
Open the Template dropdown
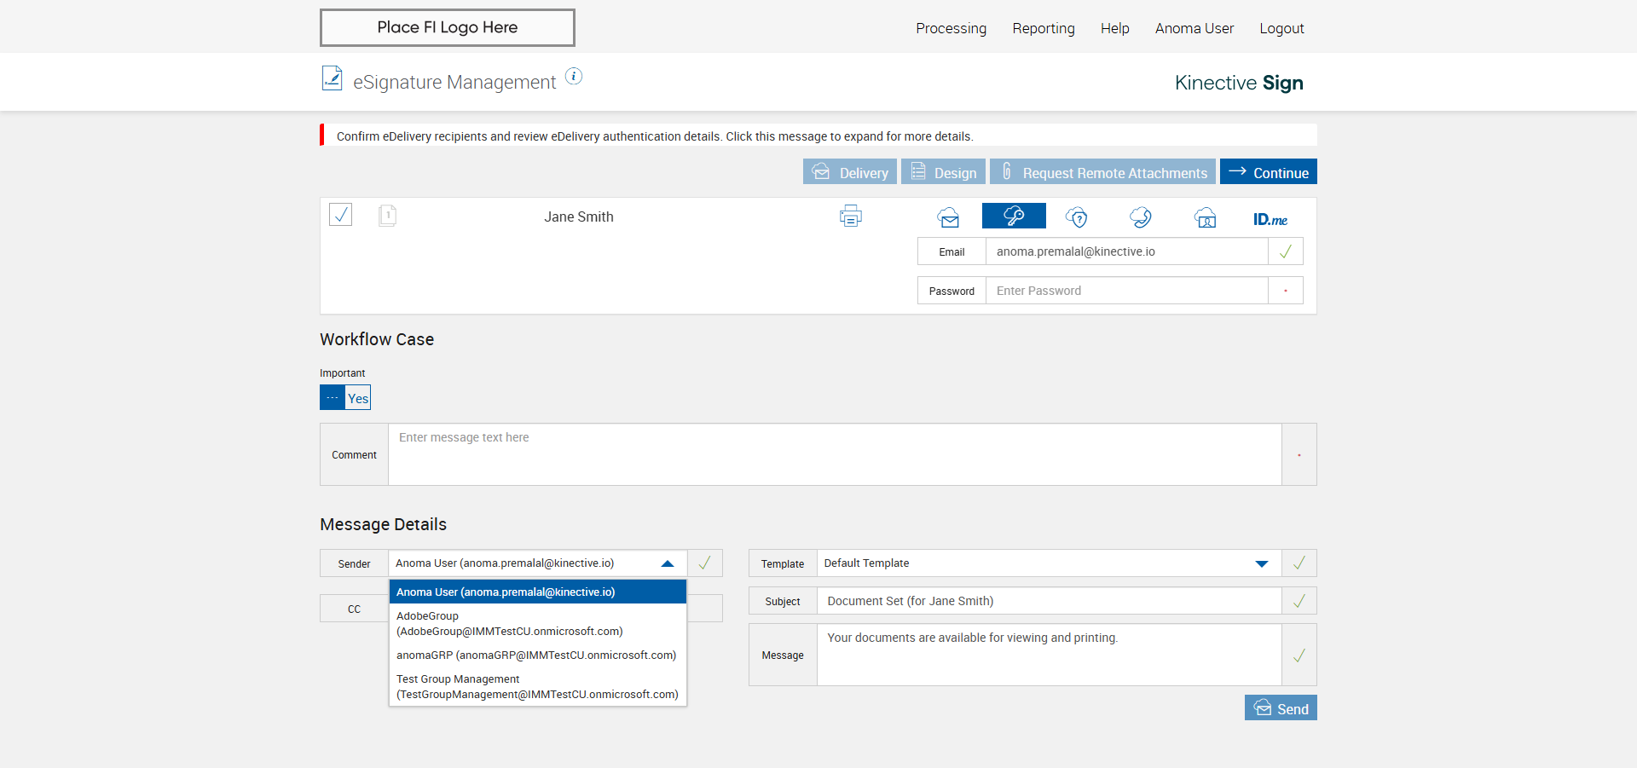[1261, 563]
